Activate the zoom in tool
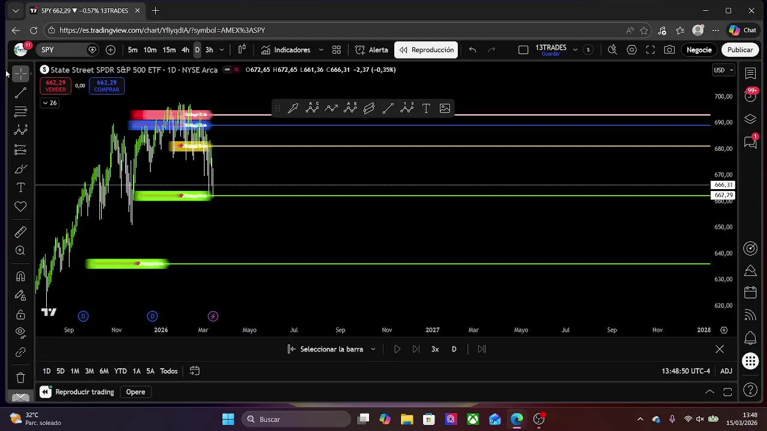 tap(20, 251)
